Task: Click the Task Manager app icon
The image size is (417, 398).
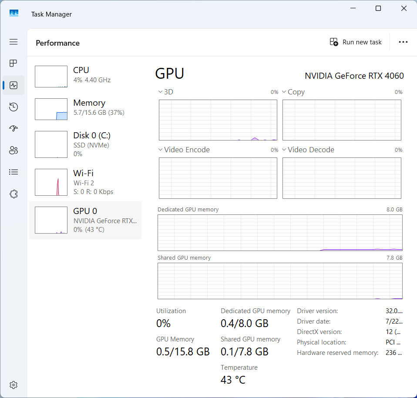Action: coord(14,13)
